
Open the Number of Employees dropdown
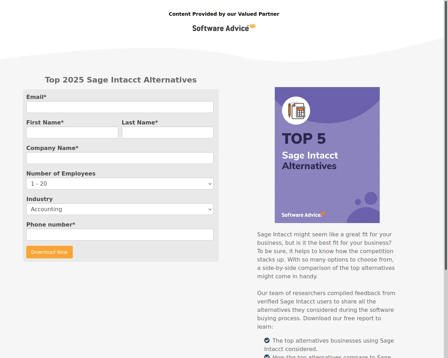pos(120,184)
